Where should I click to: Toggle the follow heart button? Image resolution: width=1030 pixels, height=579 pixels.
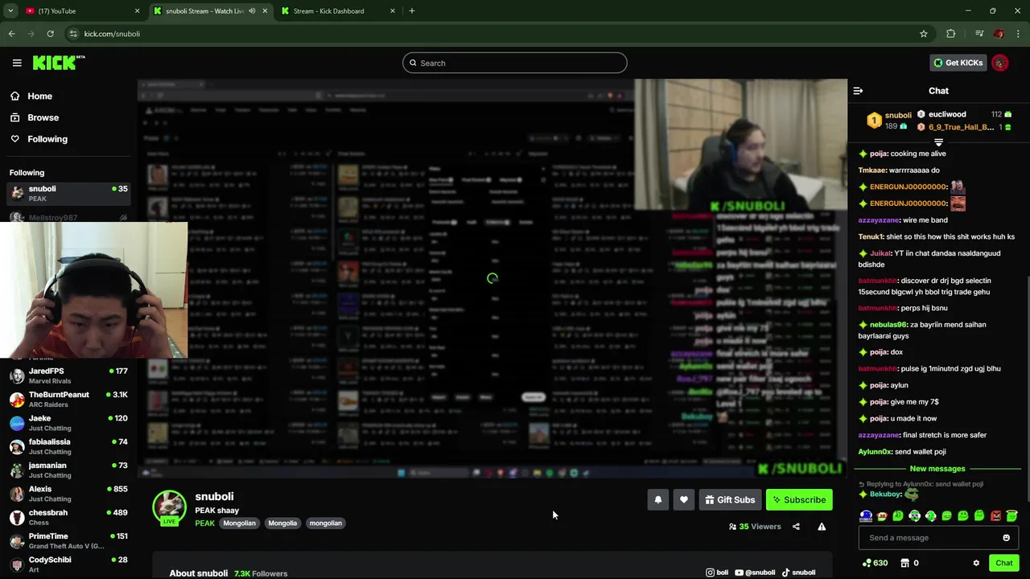click(683, 499)
